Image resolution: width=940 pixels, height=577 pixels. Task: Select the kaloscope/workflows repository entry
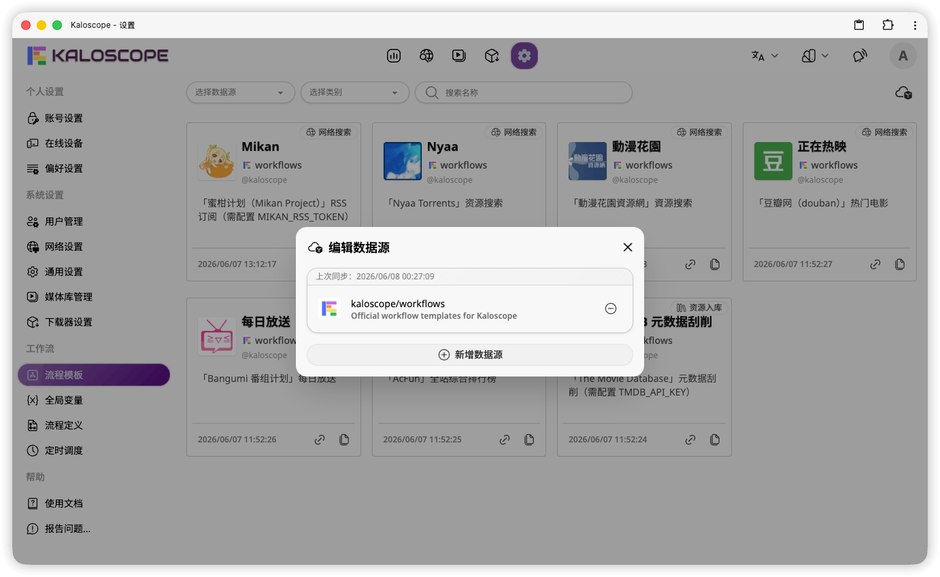[x=470, y=309]
